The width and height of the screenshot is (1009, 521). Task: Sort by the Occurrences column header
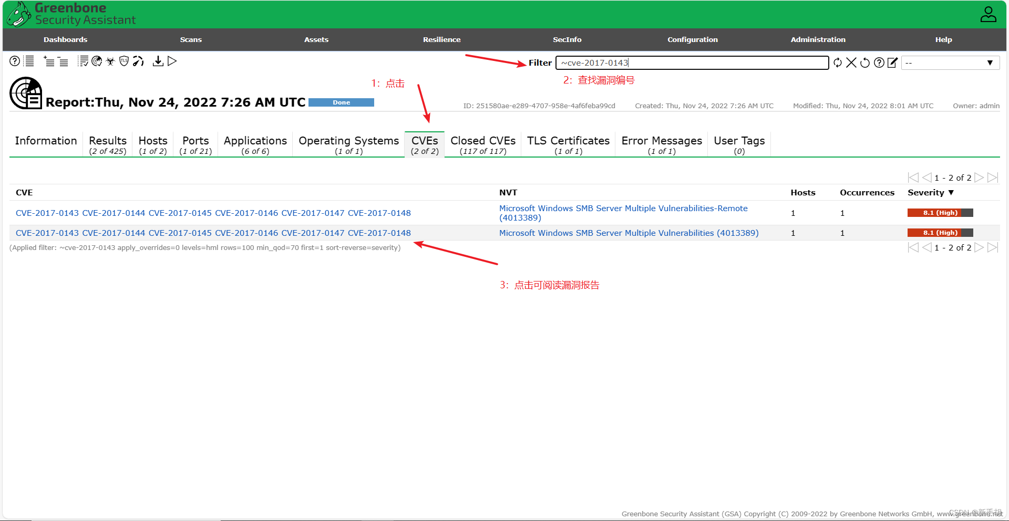point(867,192)
